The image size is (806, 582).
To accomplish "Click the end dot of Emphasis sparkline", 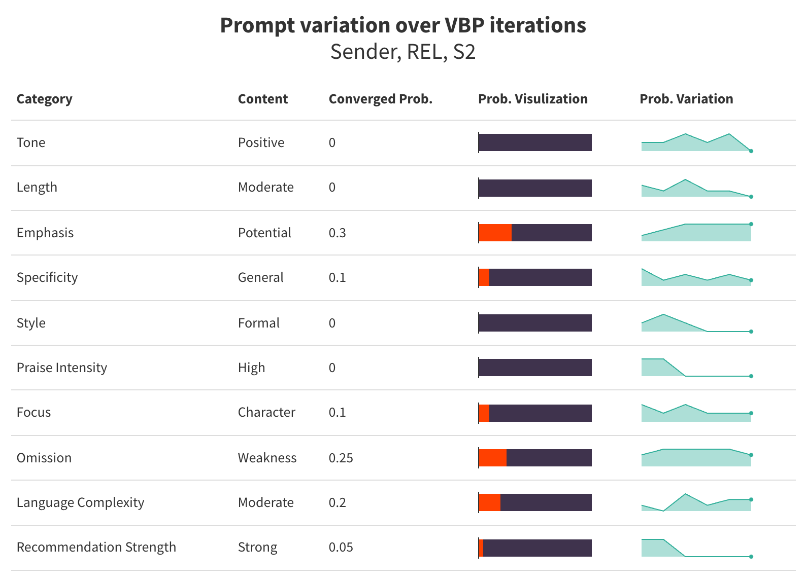I will pyautogui.click(x=751, y=224).
